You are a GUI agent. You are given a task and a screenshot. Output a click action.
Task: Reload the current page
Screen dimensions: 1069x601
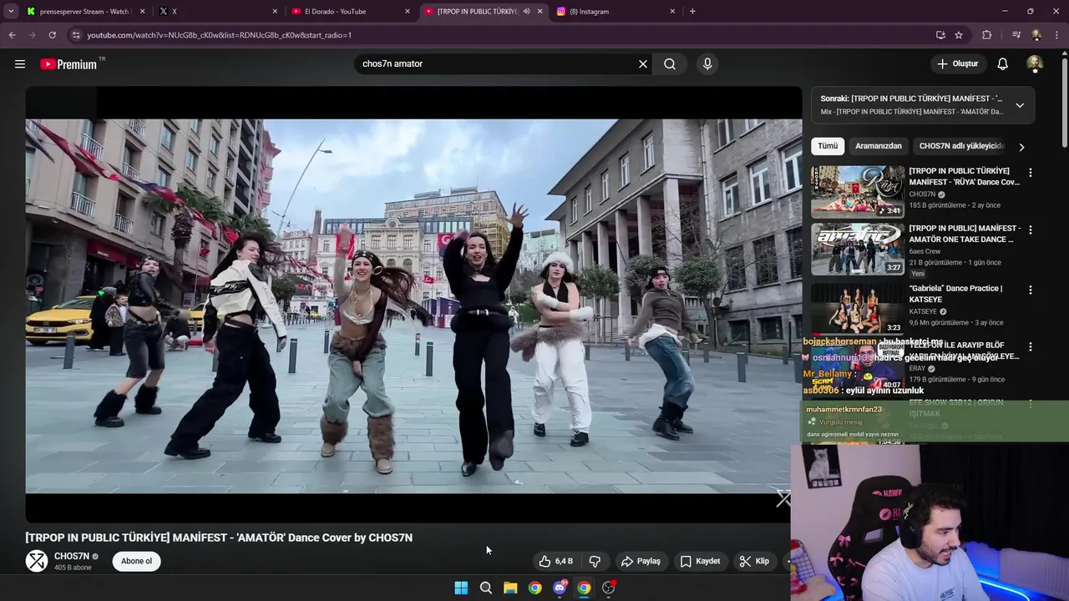click(52, 35)
